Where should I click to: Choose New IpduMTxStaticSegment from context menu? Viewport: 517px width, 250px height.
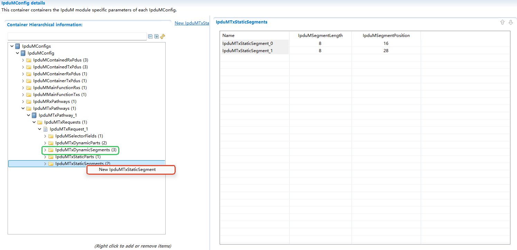click(127, 170)
